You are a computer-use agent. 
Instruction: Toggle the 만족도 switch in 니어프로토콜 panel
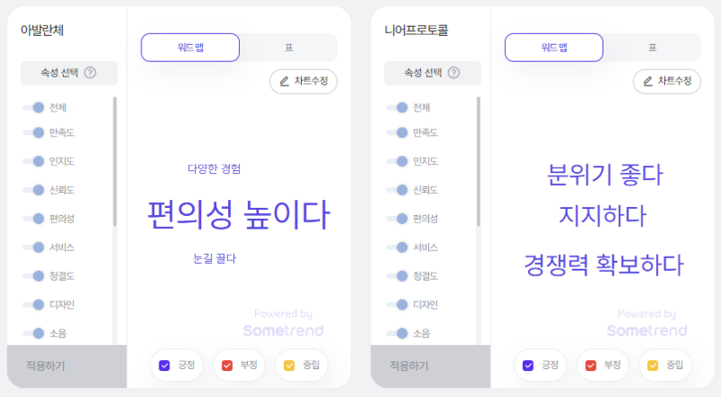click(x=397, y=132)
